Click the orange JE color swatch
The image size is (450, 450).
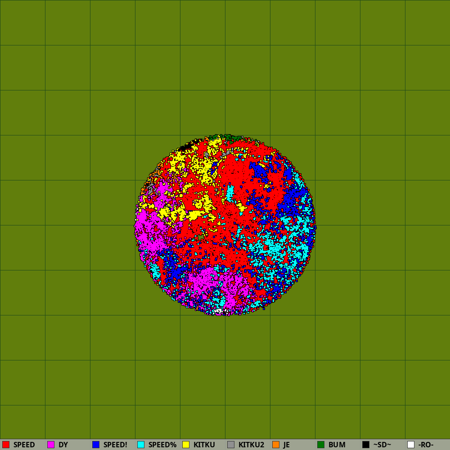tap(276, 445)
